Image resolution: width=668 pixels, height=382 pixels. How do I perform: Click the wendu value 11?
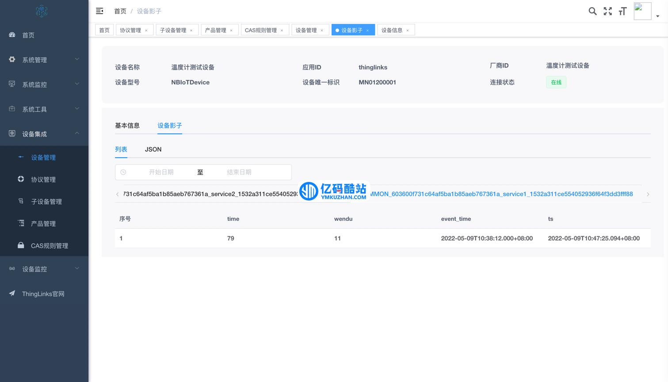tap(337, 238)
